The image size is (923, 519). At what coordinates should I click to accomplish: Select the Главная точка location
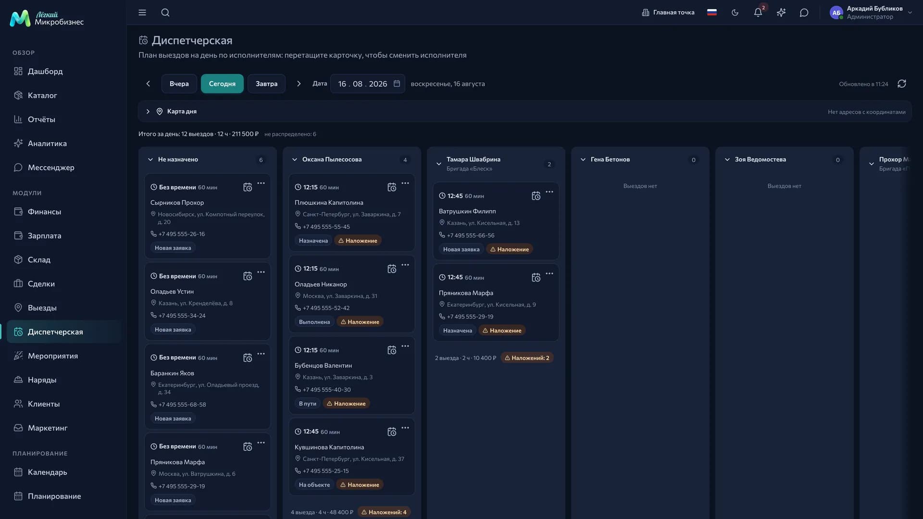pos(668,12)
